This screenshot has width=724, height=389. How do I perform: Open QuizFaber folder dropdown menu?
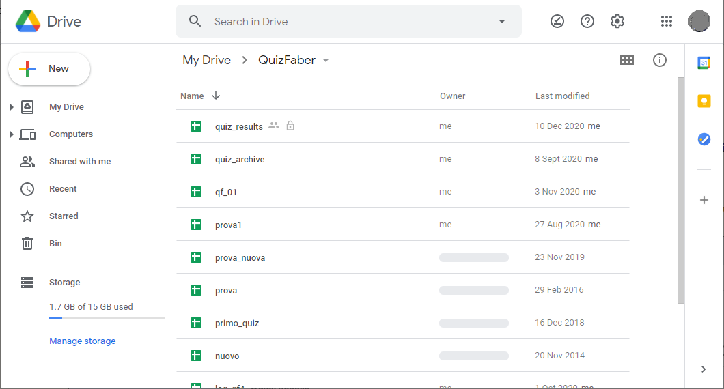point(326,60)
